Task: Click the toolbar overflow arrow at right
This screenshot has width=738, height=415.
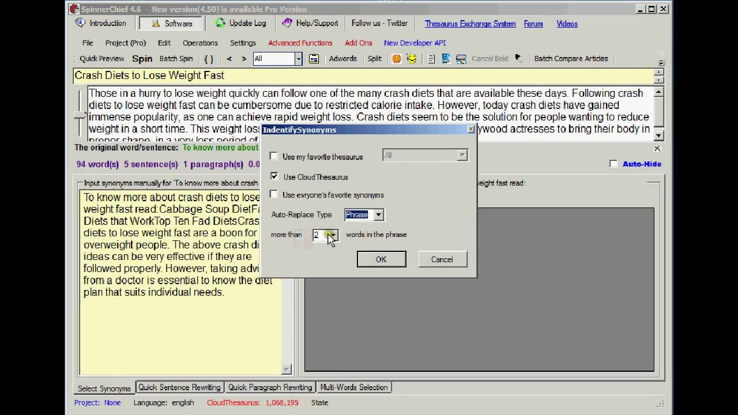Action: 661,62
